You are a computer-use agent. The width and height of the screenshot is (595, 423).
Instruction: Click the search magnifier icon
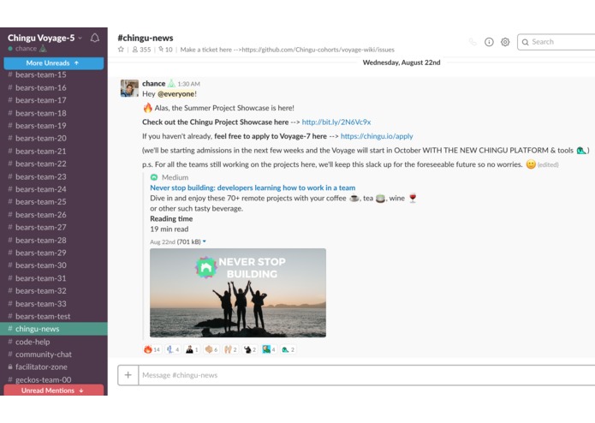coord(525,42)
